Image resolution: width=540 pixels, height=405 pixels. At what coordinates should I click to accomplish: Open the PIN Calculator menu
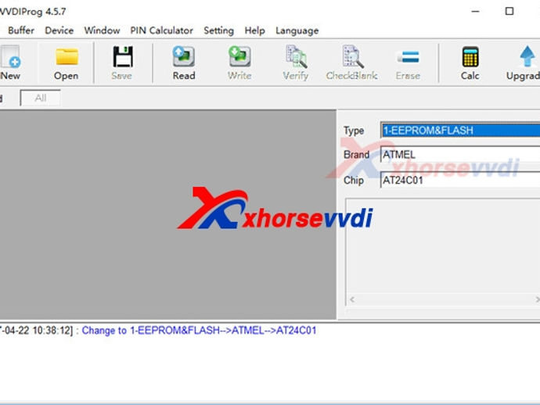[x=161, y=30]
